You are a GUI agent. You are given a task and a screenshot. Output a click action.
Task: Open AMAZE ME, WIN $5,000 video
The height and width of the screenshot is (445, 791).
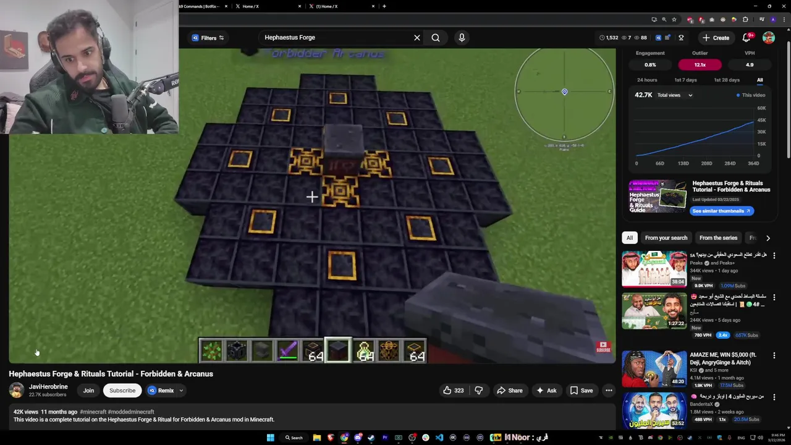654,369
